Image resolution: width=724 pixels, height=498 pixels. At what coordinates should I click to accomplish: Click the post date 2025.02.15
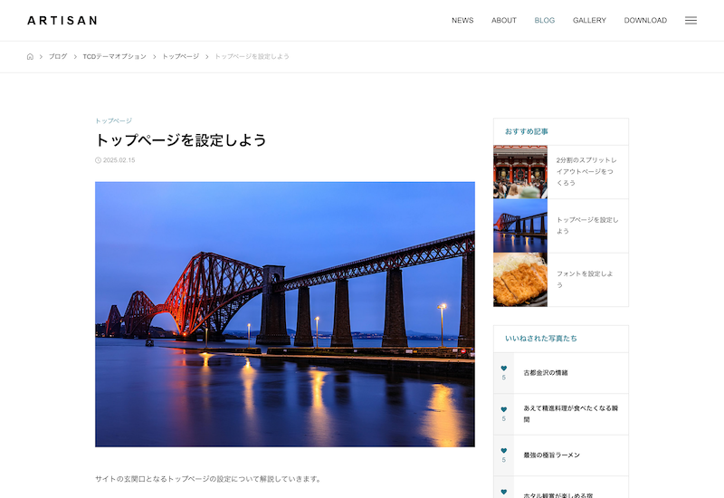click(119, 160)
